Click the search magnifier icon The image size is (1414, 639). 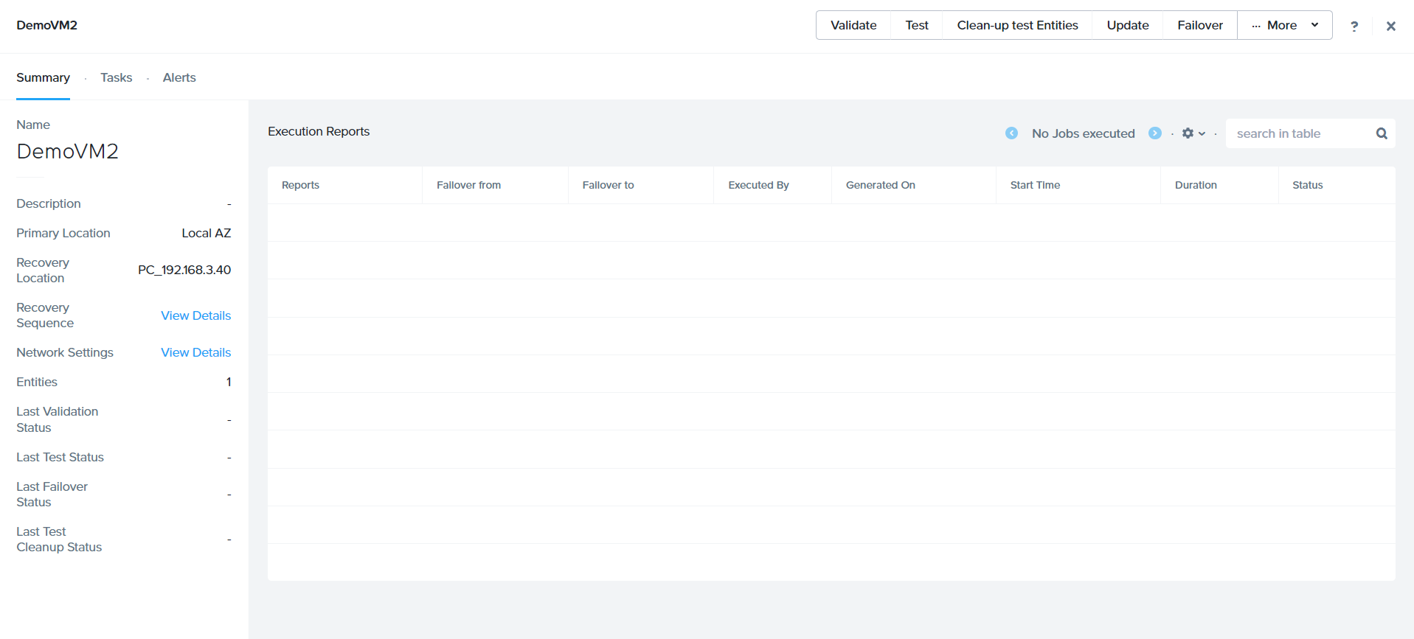(x=1381, y=133)
